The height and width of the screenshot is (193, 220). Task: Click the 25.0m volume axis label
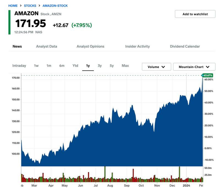coord(208,175)
